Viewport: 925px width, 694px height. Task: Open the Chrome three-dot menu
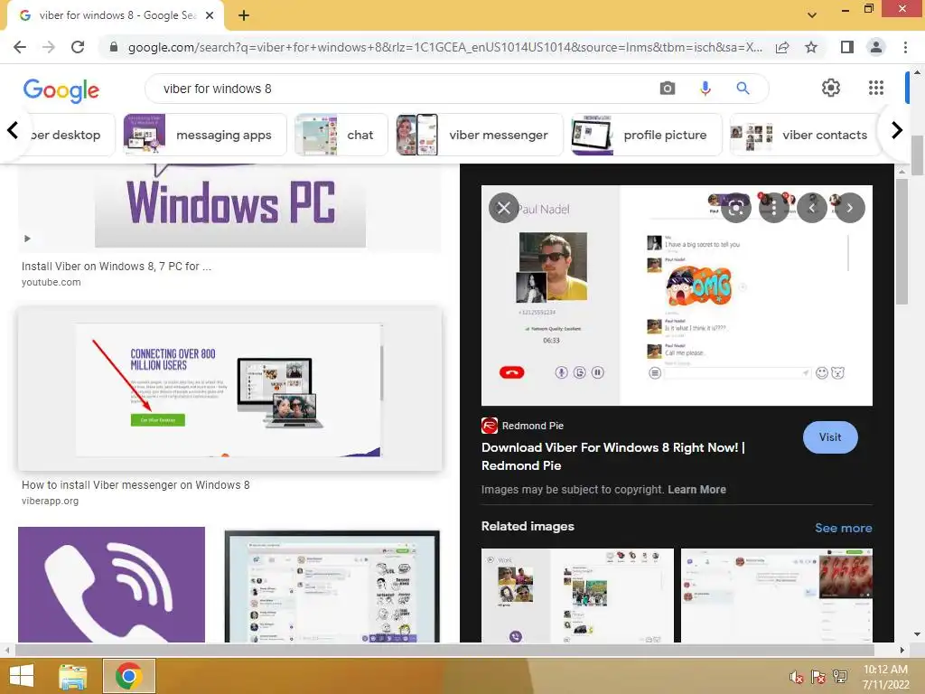coord(905,47)
